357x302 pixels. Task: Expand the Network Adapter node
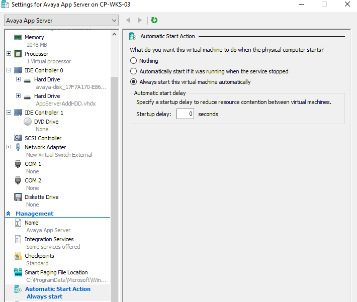tap(9, 147)
